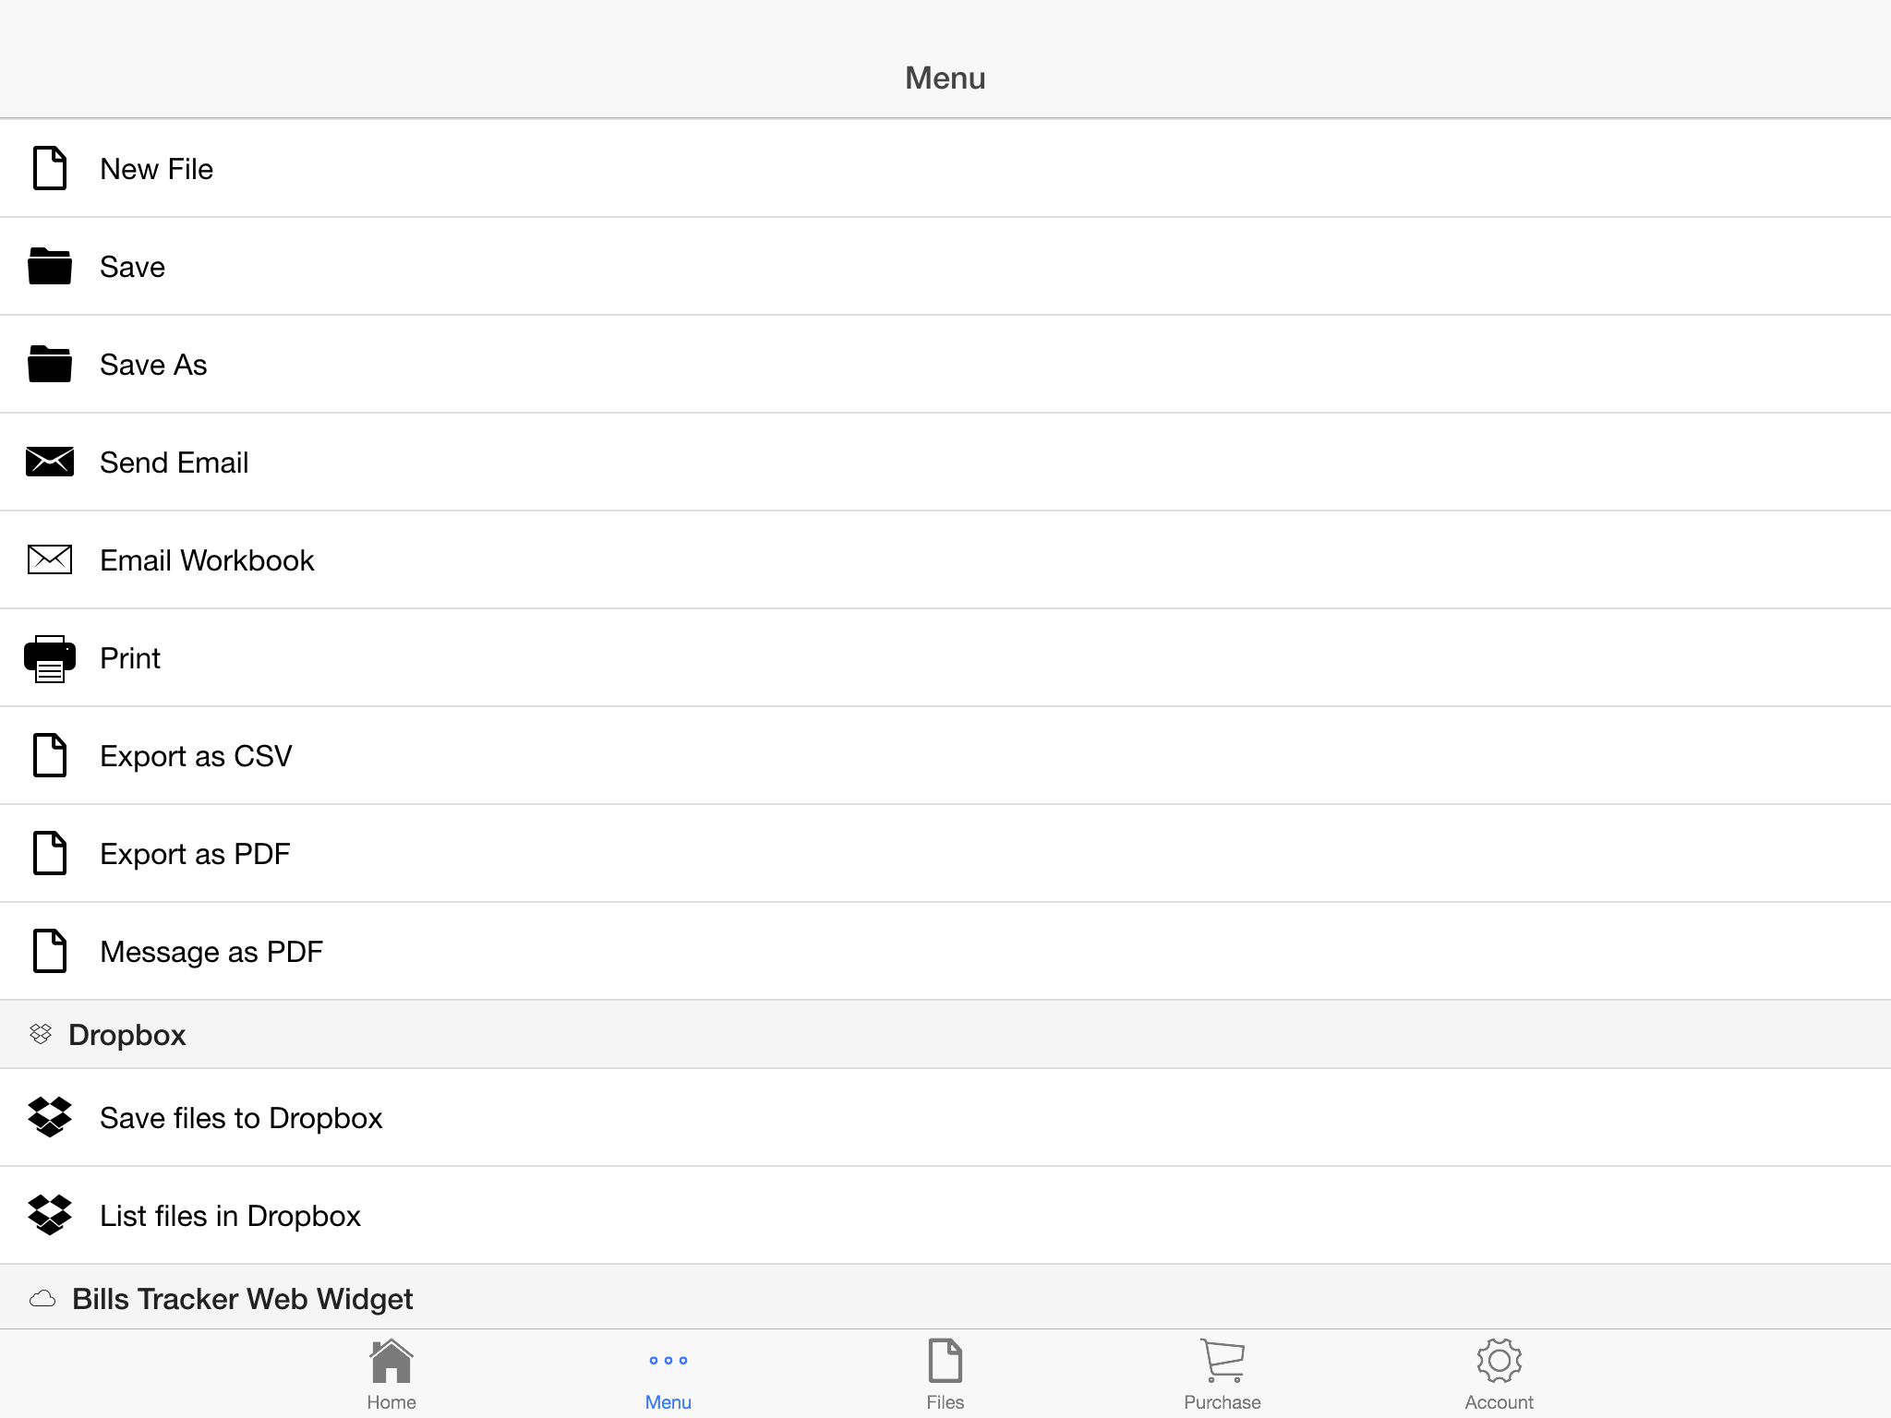Click the New File page icon
The width and height of the screenshot is (1891, 1418).
(x=50, y=168)
